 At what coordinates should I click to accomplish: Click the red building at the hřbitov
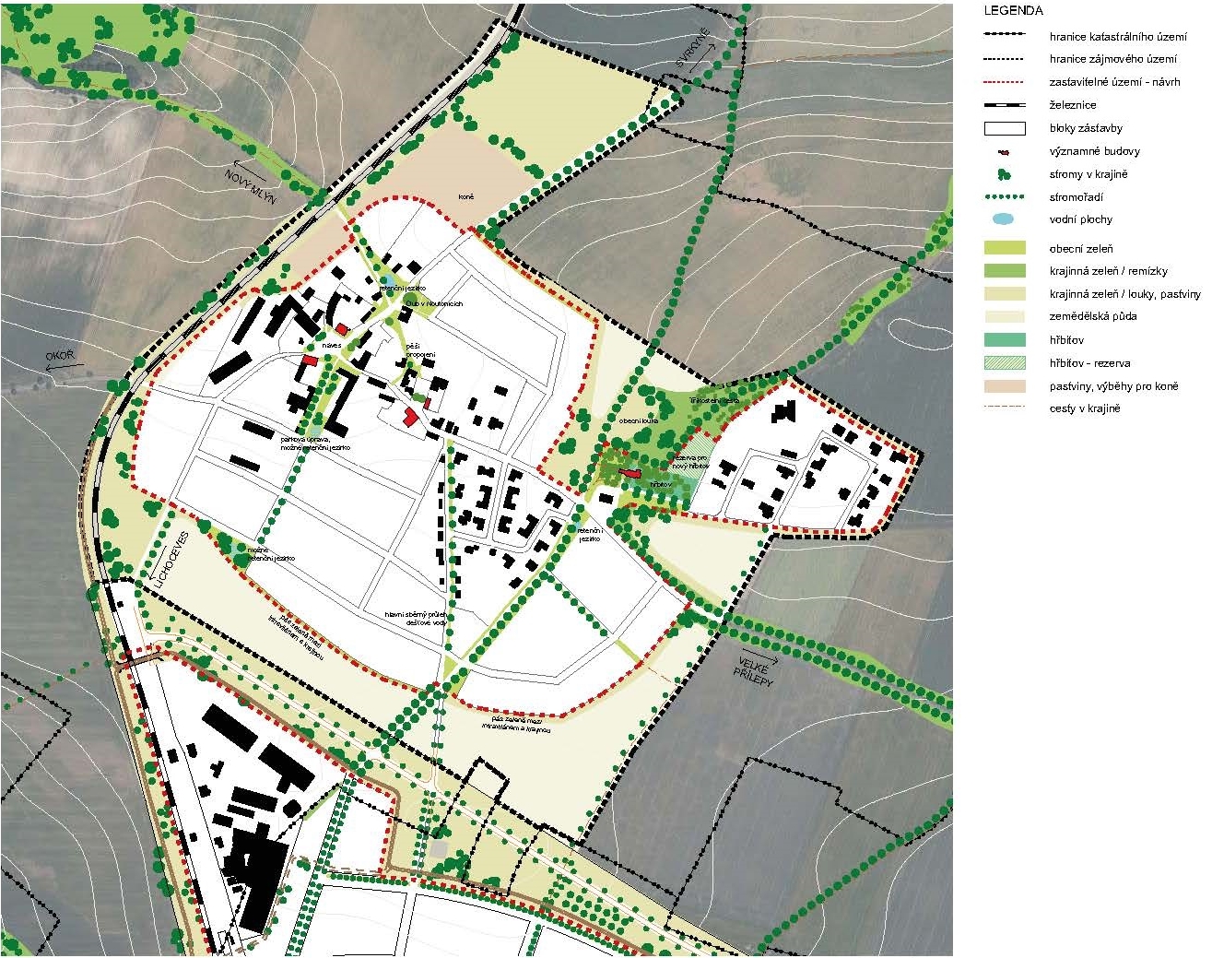[630, 472]
